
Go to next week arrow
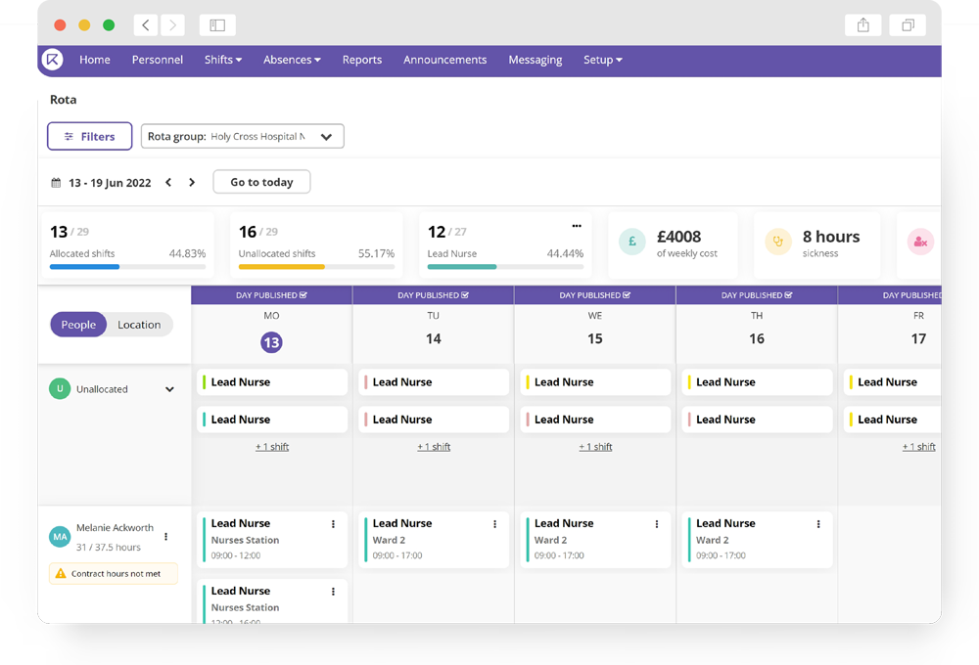coord(192,183)
